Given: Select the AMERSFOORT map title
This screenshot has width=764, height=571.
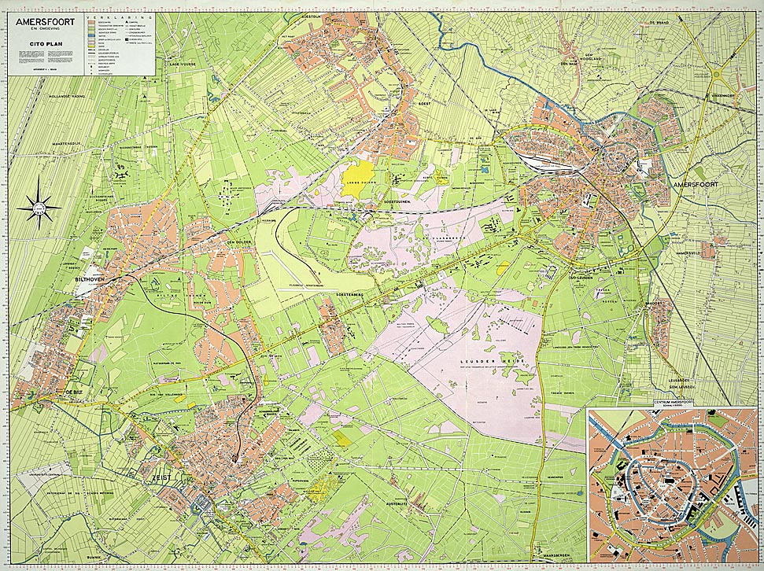Looking at the screenshot, I should pyautogui.click(x=40, y=23).
